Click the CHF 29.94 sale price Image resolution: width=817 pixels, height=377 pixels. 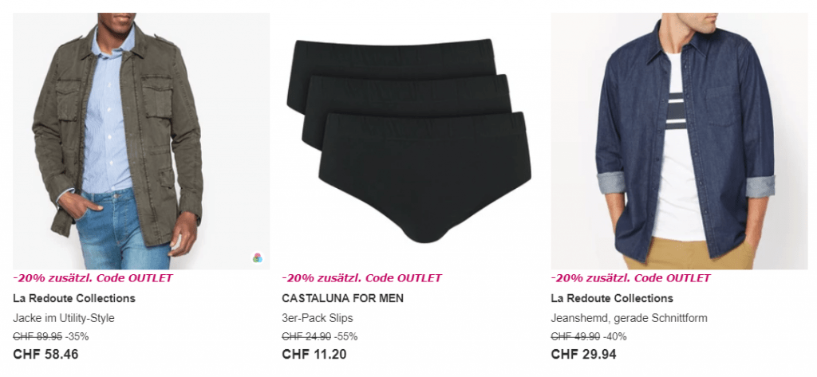coord(583,355)
